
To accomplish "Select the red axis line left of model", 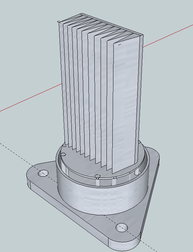I will pos(31,97).
